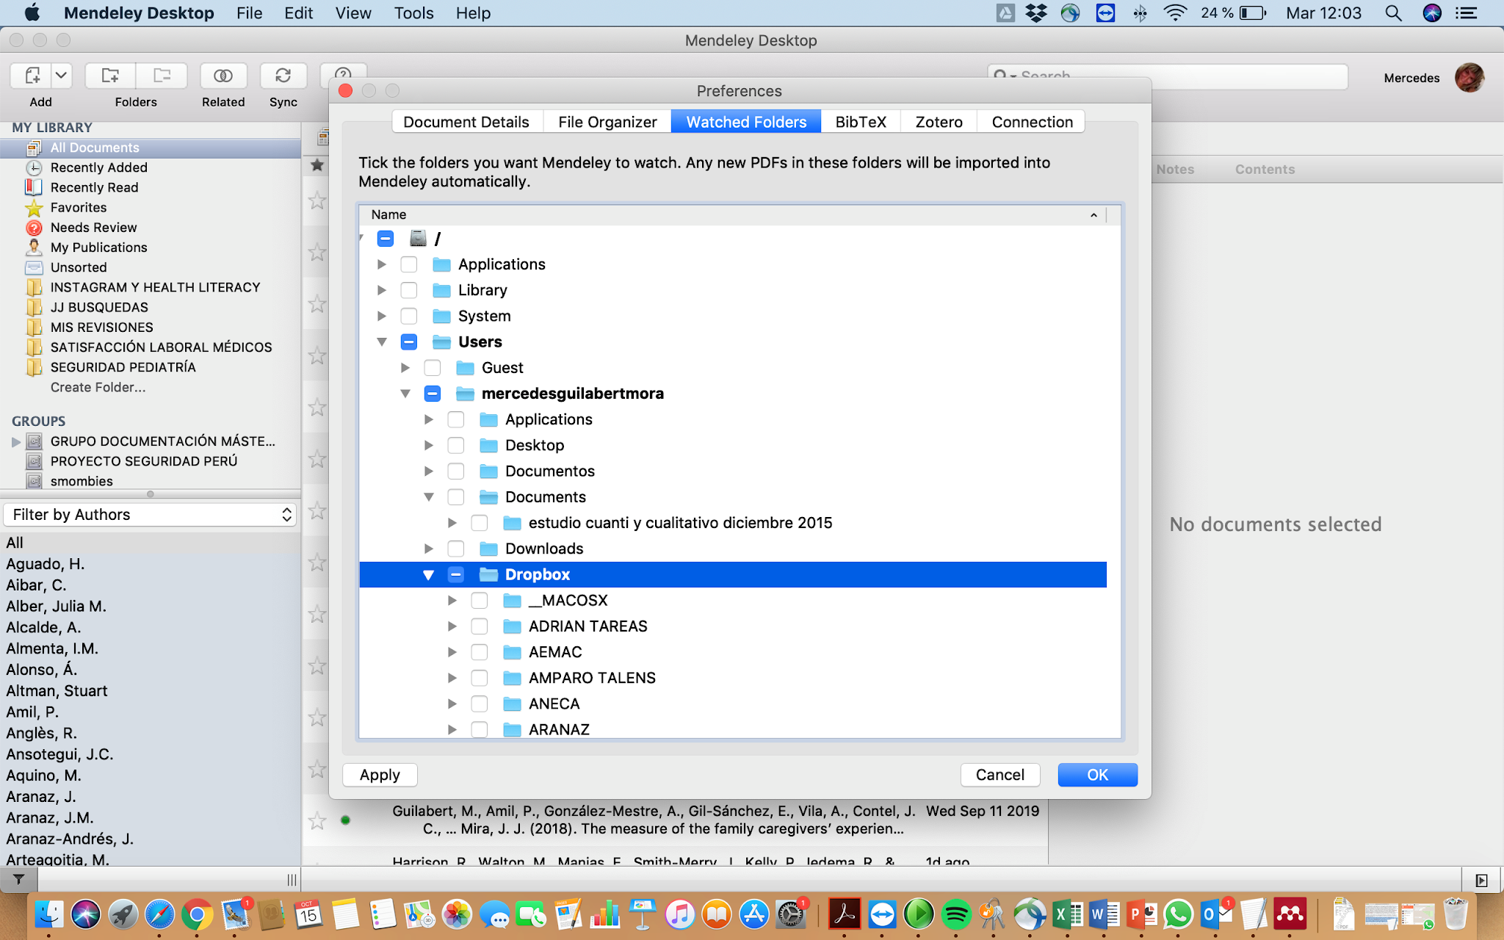Expand the Applications root folder
Image resolution: width=1504 pixels, height=940 pixels.
[382, 264]
